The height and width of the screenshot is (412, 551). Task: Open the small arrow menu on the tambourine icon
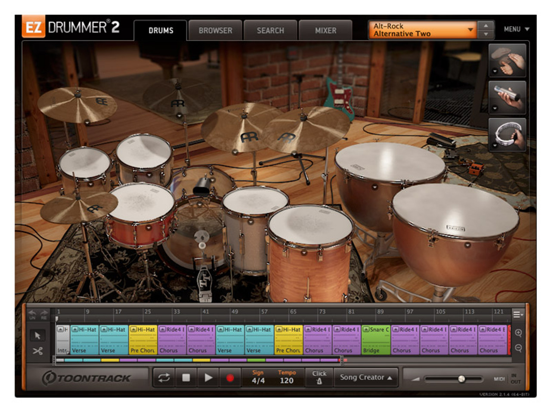[x=495, y=146]
